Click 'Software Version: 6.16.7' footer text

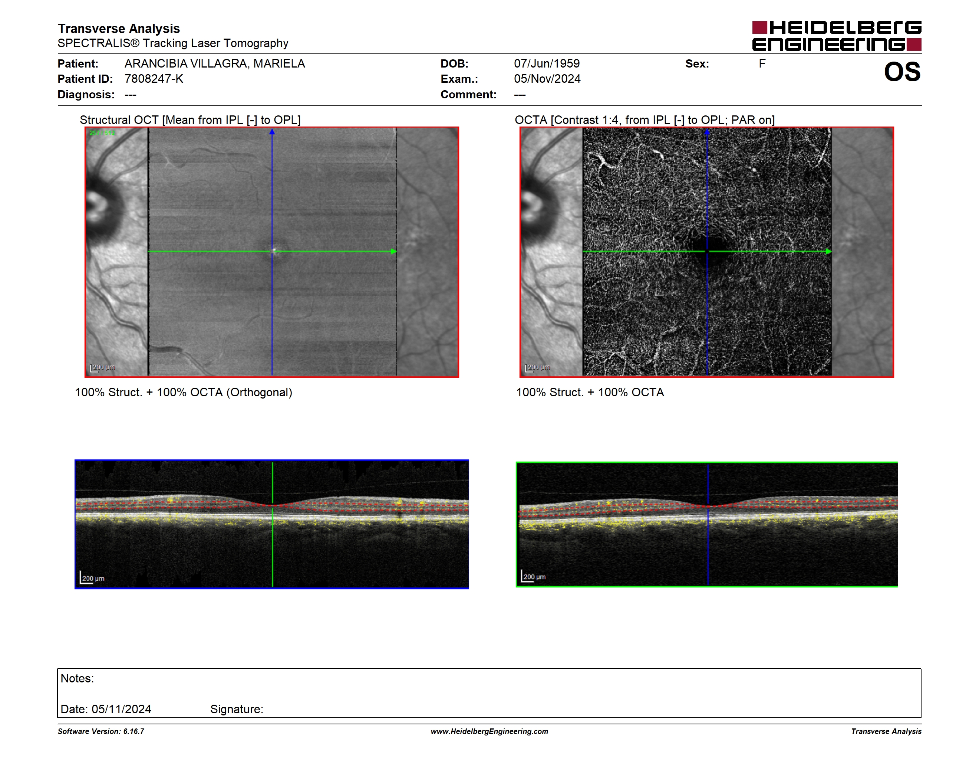(x=101, y=731)
